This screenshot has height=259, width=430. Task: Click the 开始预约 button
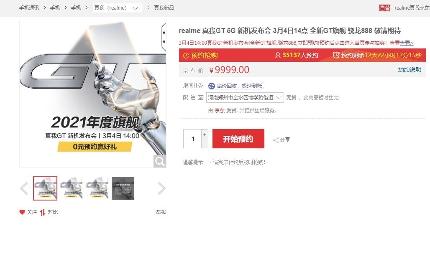coord(238,139)
